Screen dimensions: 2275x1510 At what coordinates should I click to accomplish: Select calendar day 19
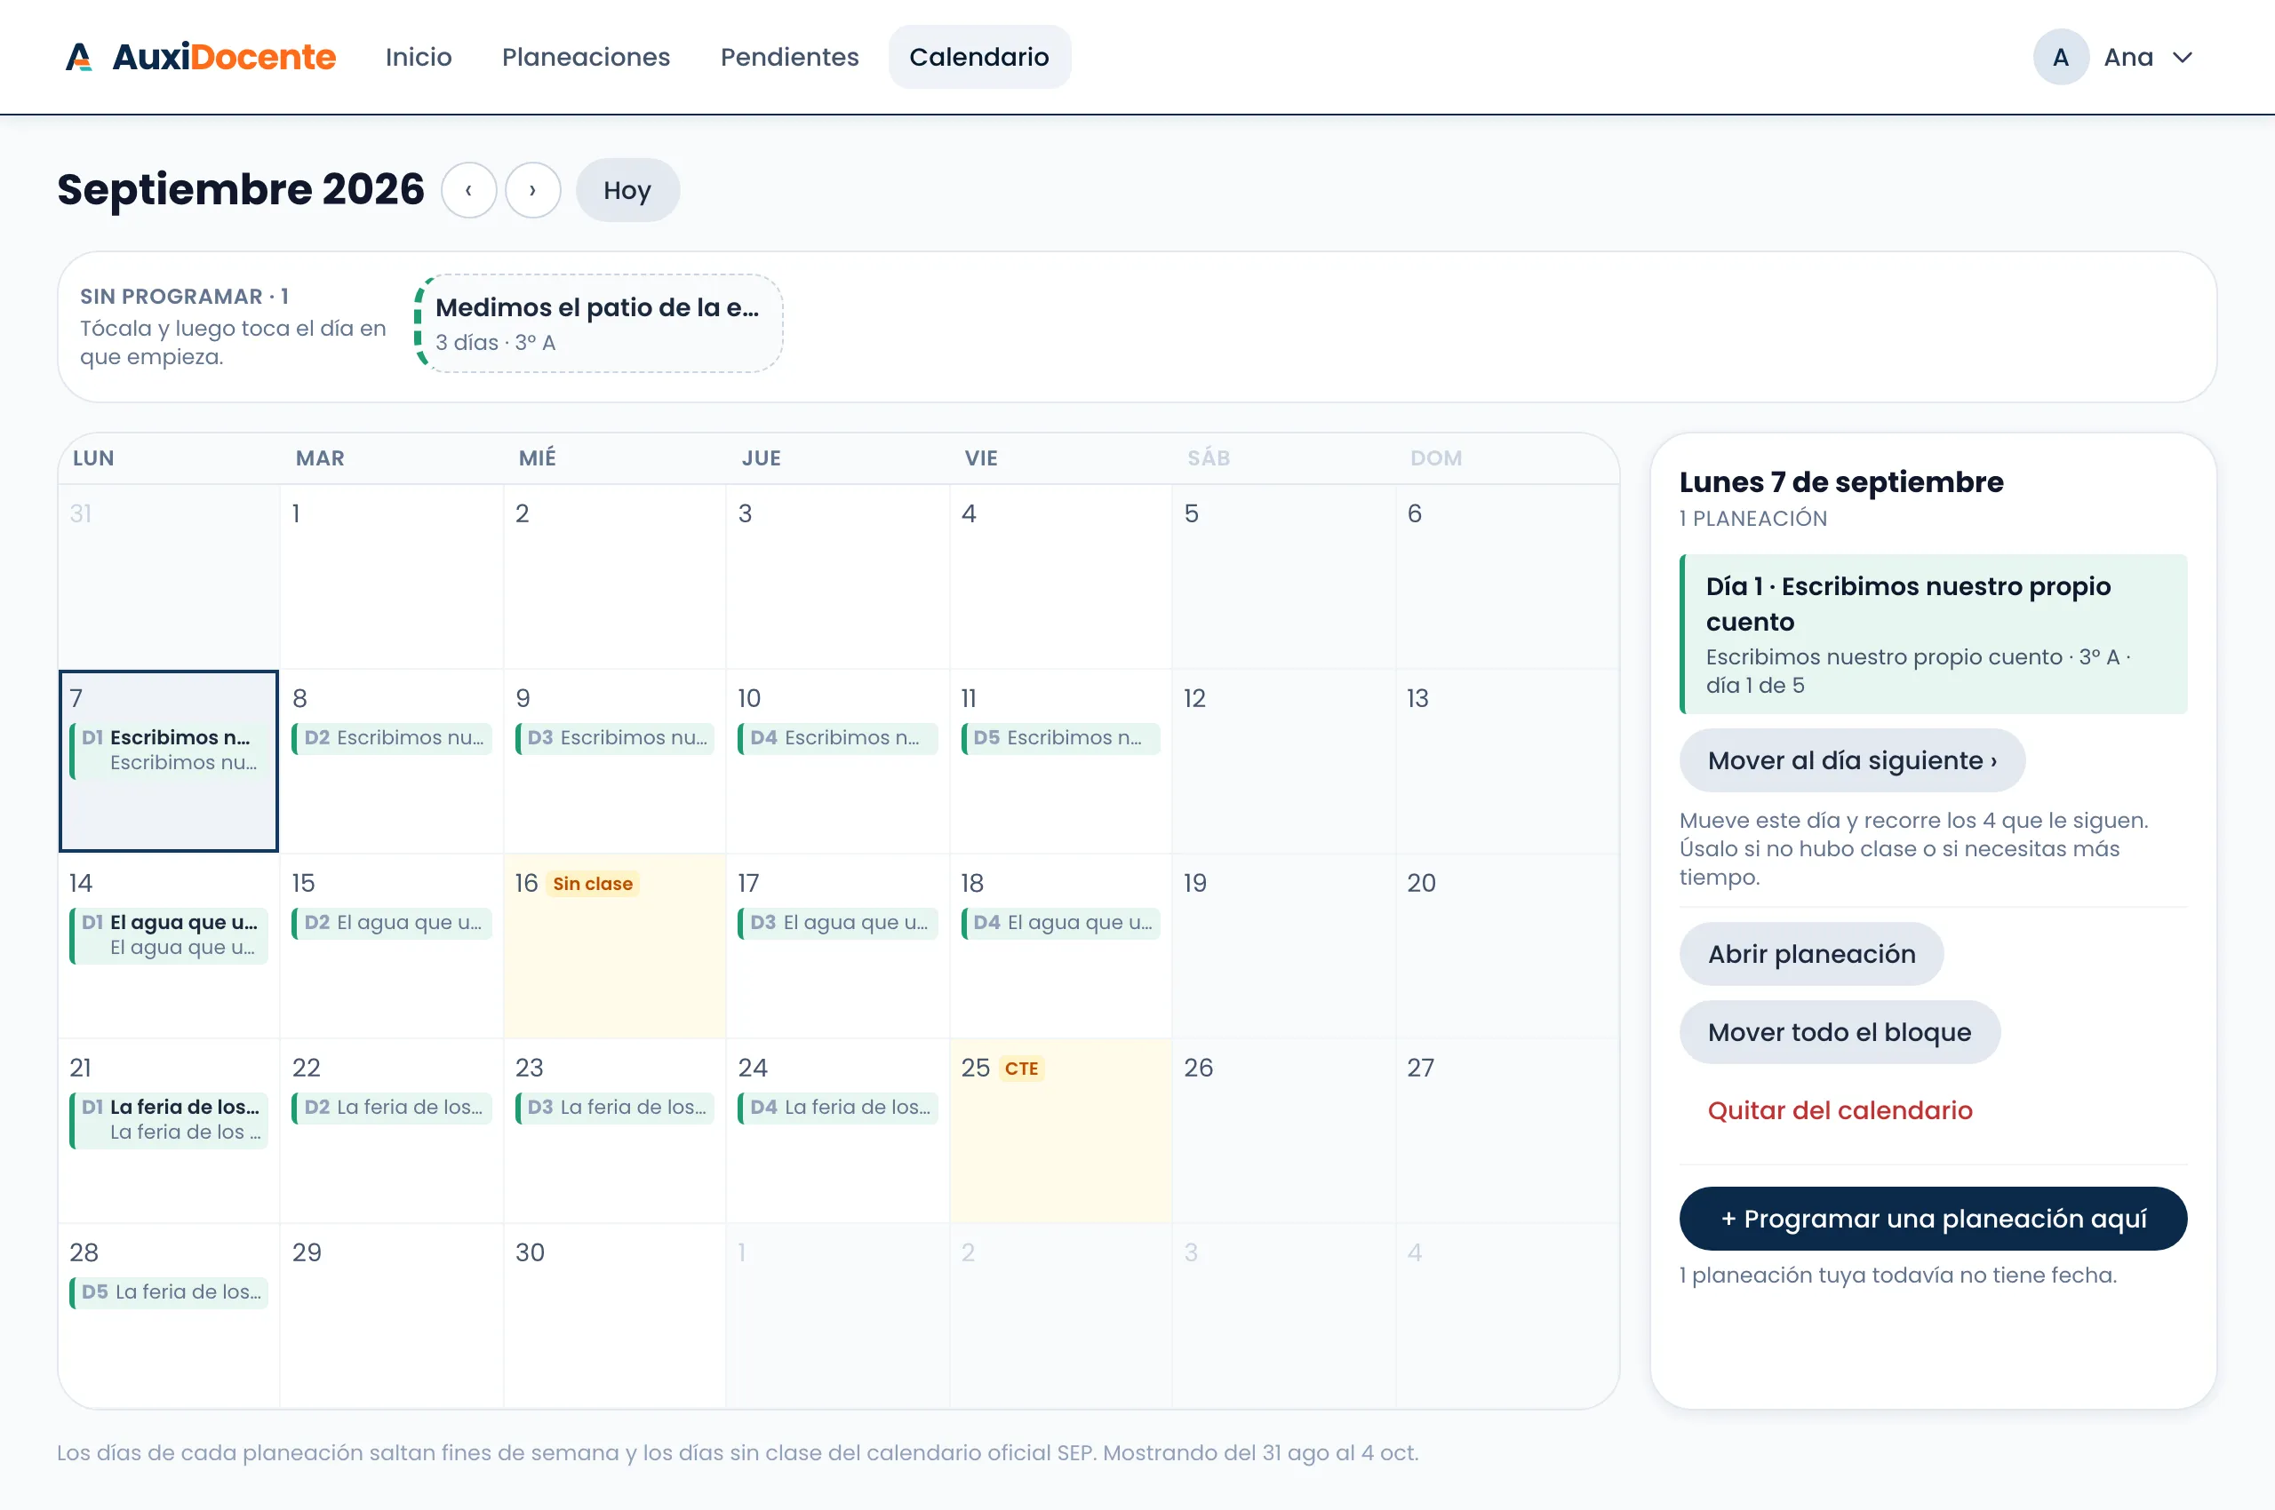point(1283,946)
